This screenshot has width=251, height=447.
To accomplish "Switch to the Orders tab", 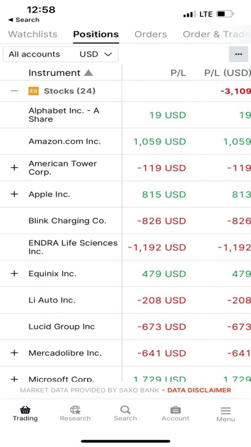I will pos(150,34).
